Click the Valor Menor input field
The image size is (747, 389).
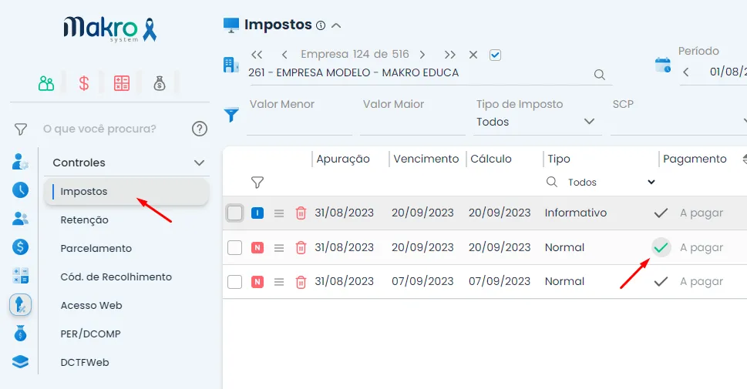(299, 122)
